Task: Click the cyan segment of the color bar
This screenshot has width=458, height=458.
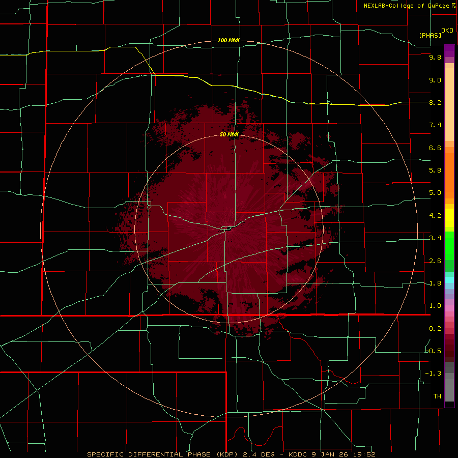Action: click(449, 280)
